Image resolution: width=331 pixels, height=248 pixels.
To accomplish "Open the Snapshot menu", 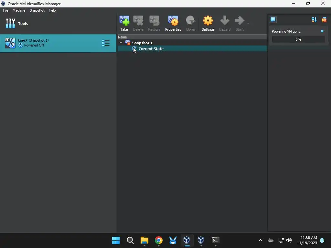I will point(37,10).
